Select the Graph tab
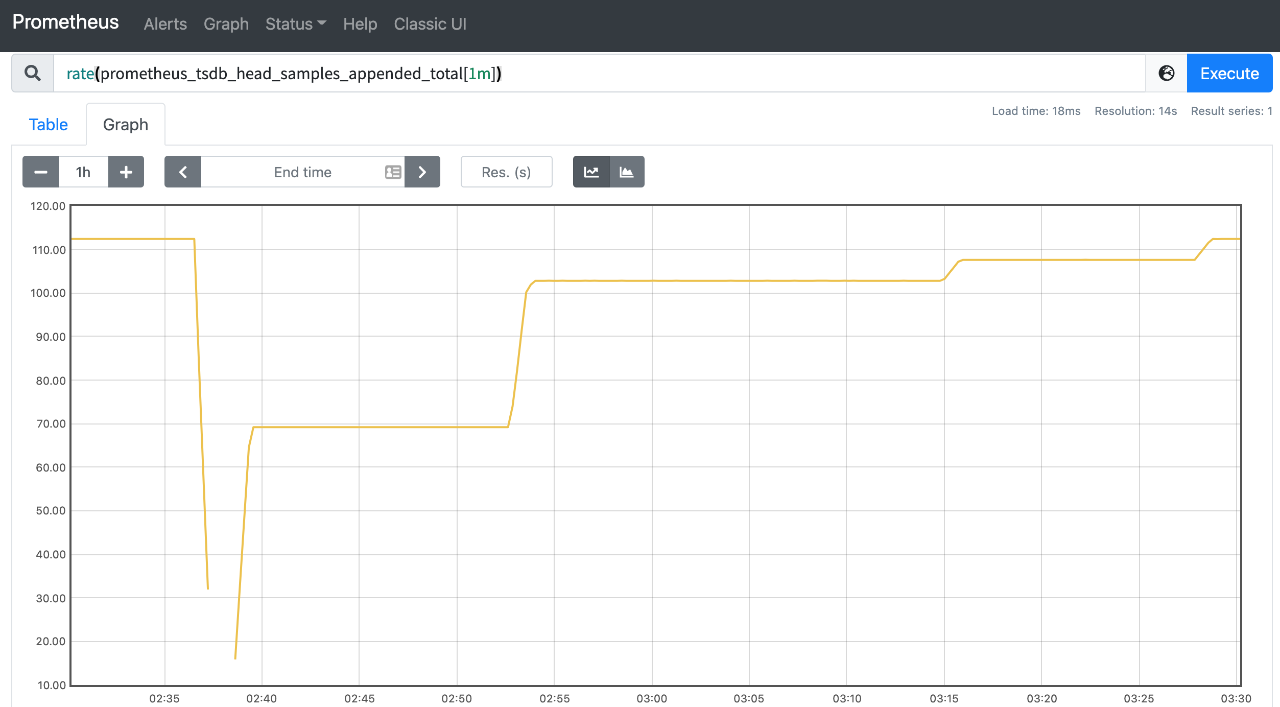This screenshot has width=1280, height=707. tap(126, 125)
